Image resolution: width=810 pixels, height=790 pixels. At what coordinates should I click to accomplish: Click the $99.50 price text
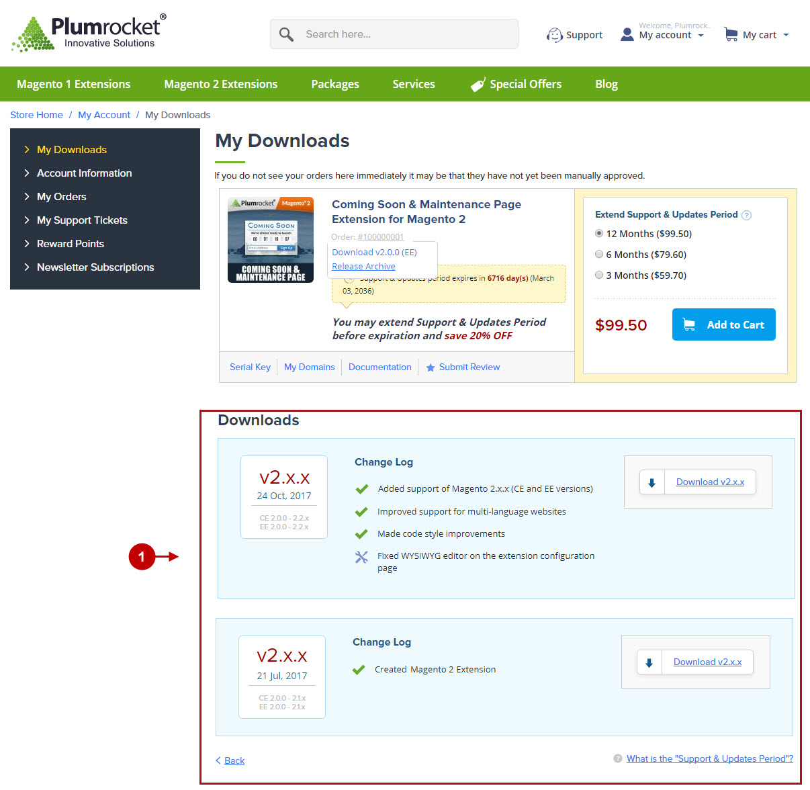pyautogui.click(x=621, y=326)
